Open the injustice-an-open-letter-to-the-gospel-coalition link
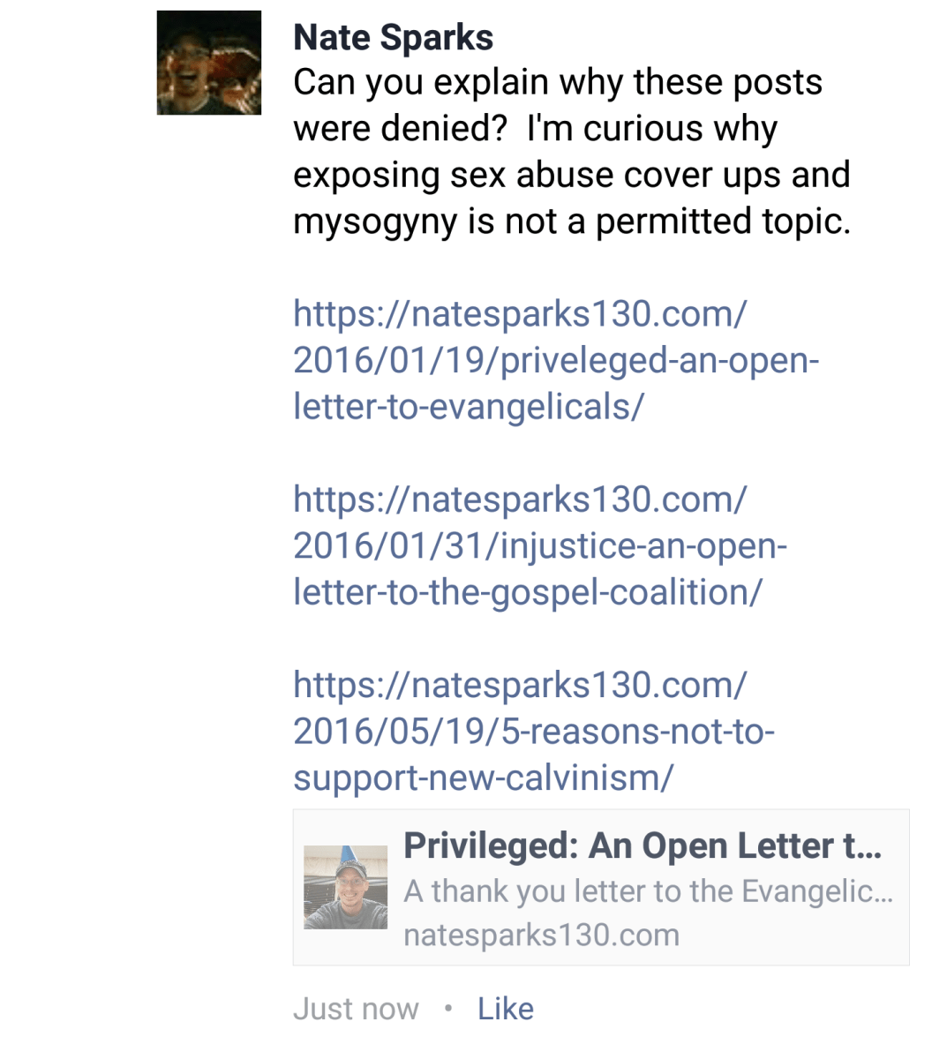Viewport: 932px width, 1037px height. click(x=540, y=545)
